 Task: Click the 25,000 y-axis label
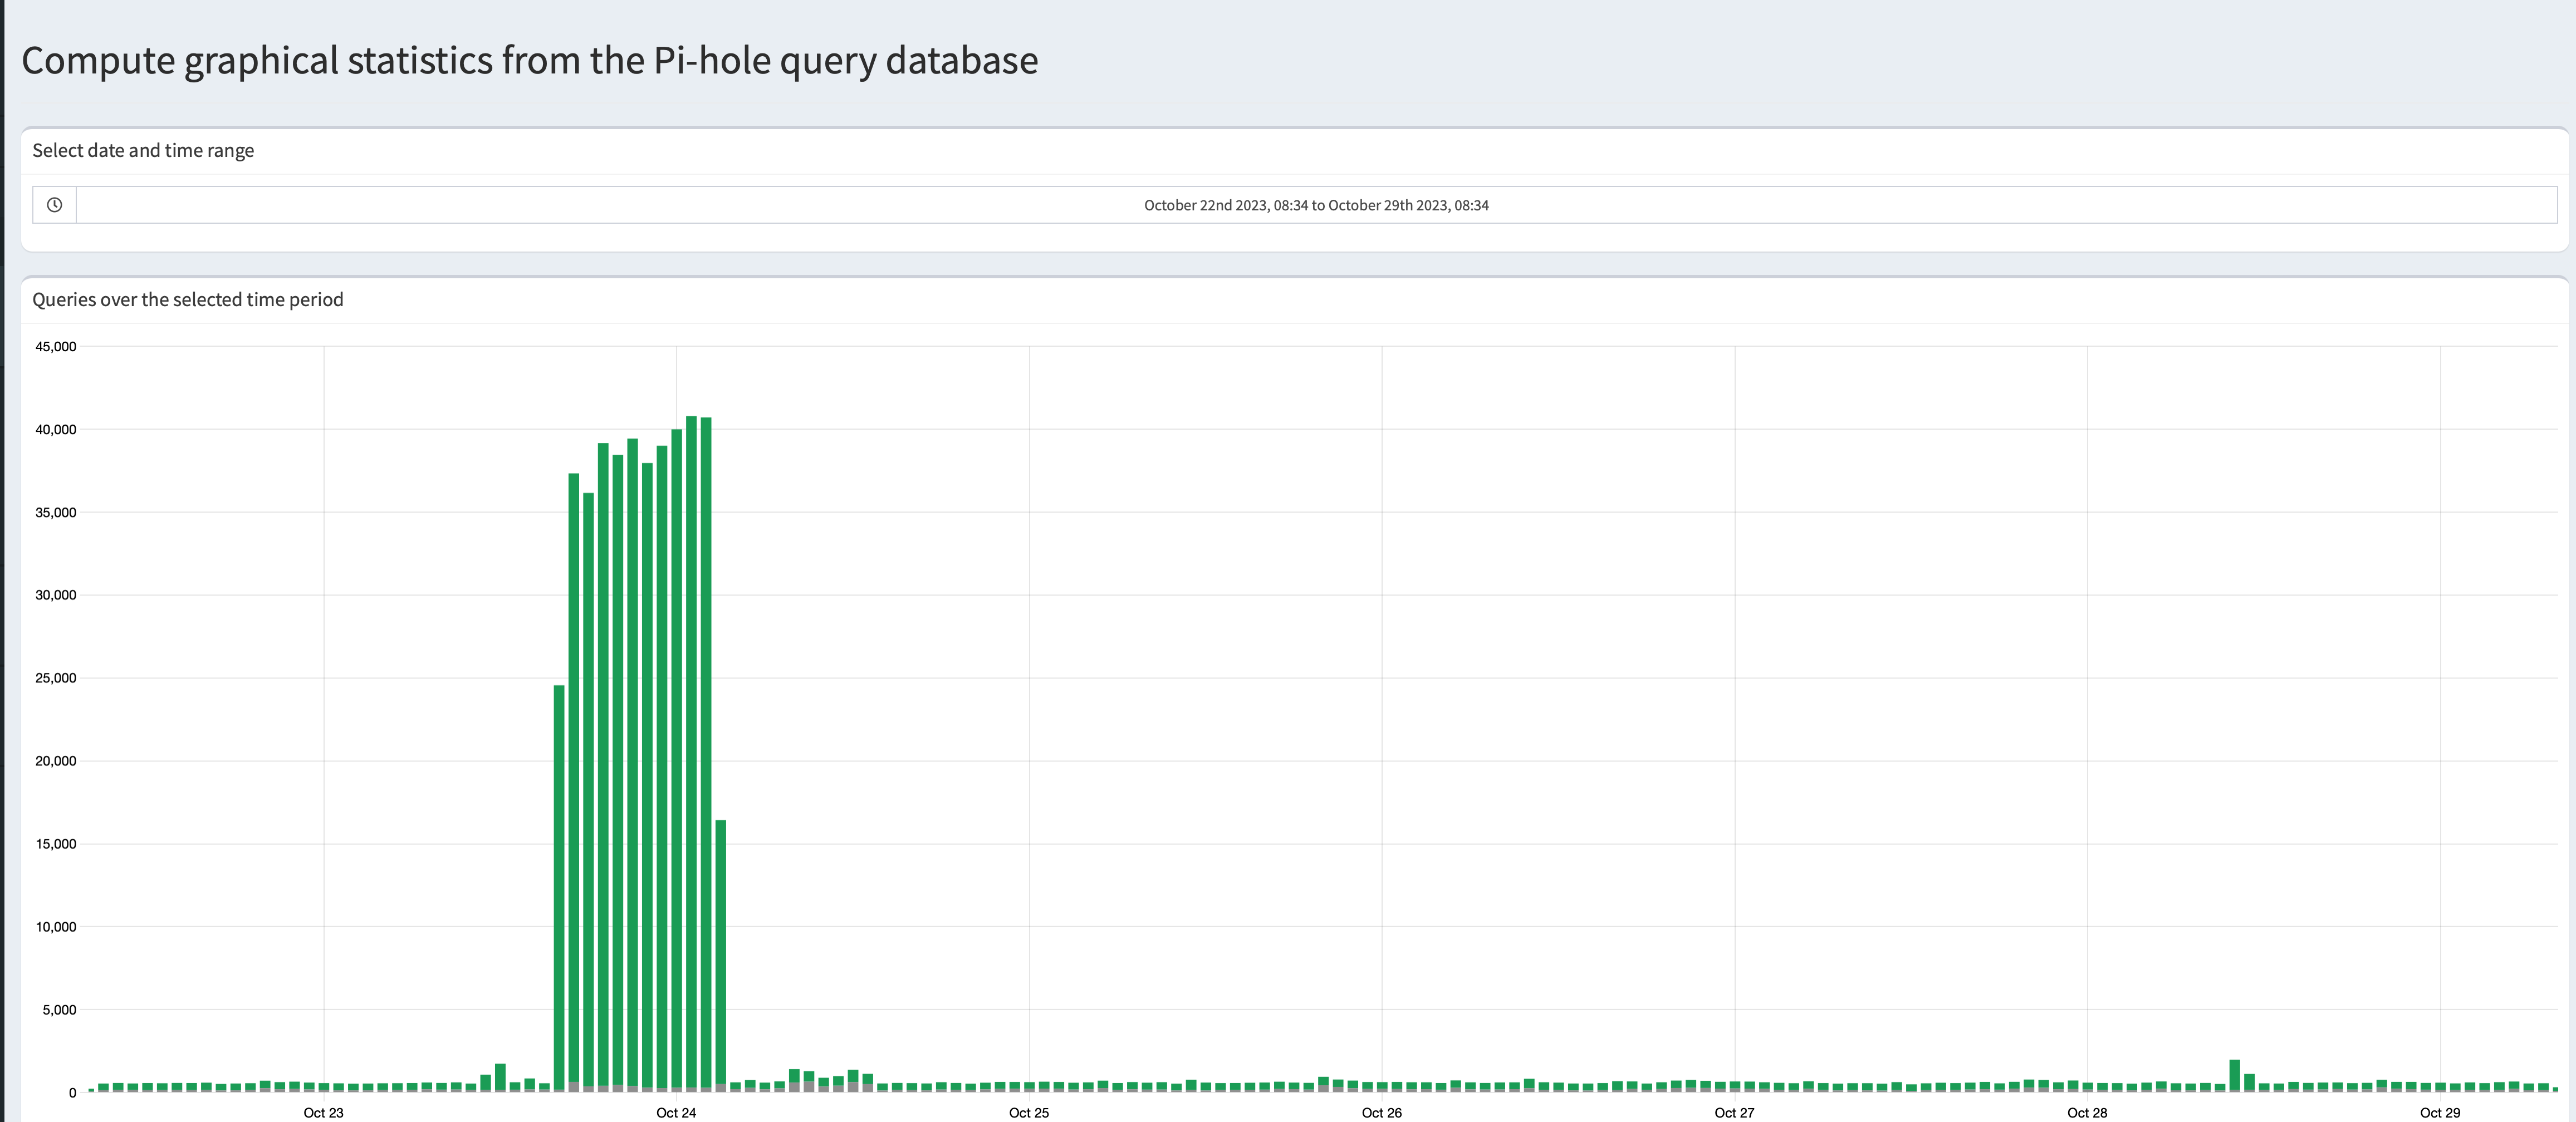56,678
